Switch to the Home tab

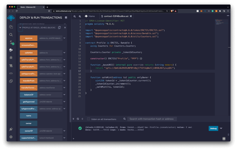tap(90, 16)
